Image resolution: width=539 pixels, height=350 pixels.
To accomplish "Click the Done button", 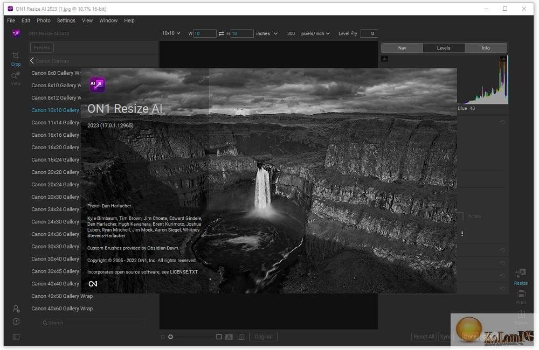I will (x=470, y=337).
